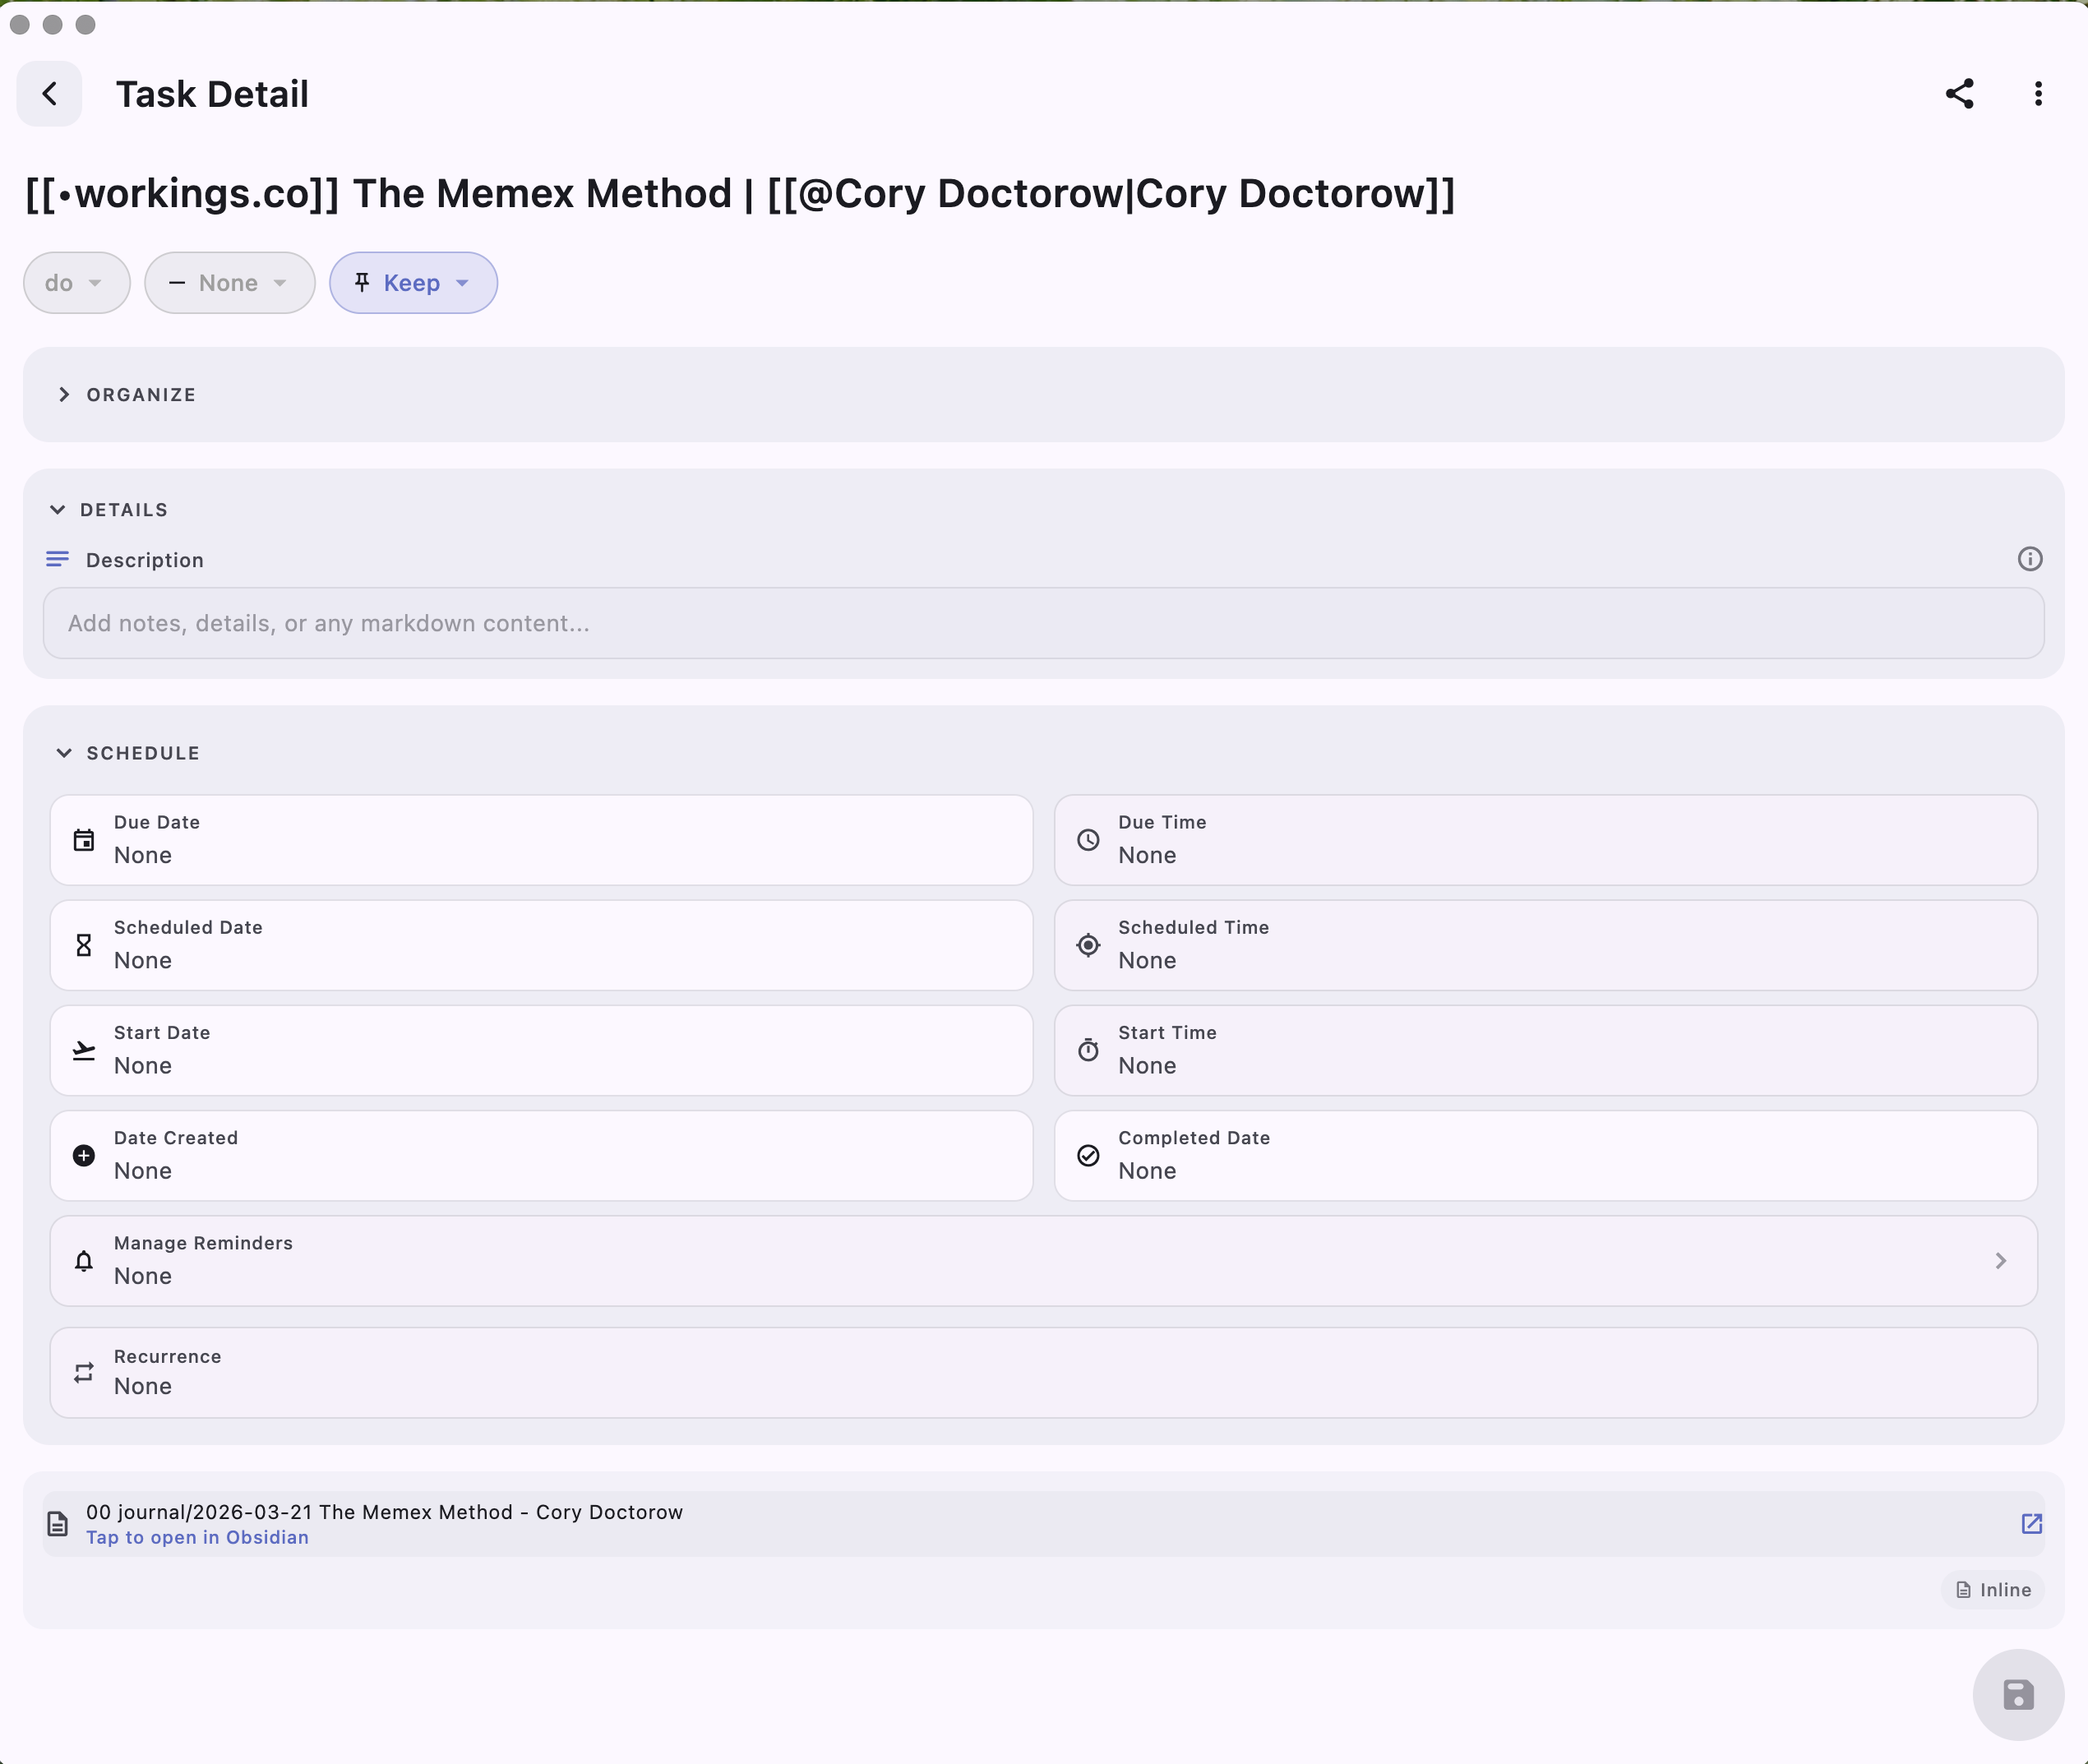Click the open-in-Obsidian external link icon
2088x1764 pixels.
tap(2031, 1523)
